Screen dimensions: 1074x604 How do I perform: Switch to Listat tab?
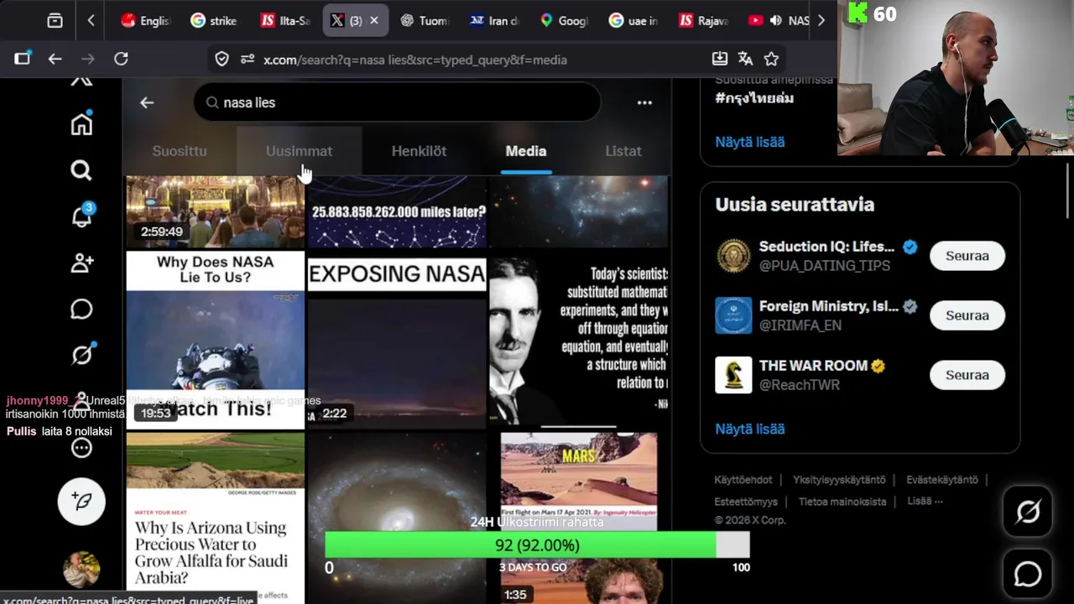[x=623, y=151]
